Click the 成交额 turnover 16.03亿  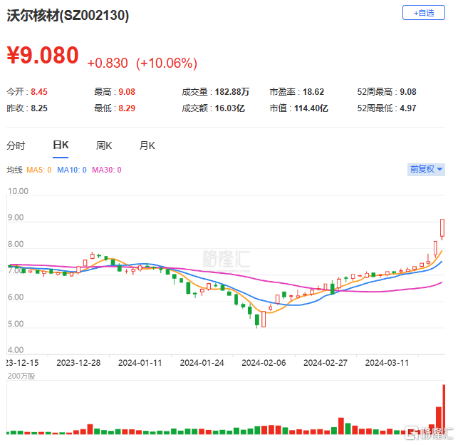tap(229, 108)
